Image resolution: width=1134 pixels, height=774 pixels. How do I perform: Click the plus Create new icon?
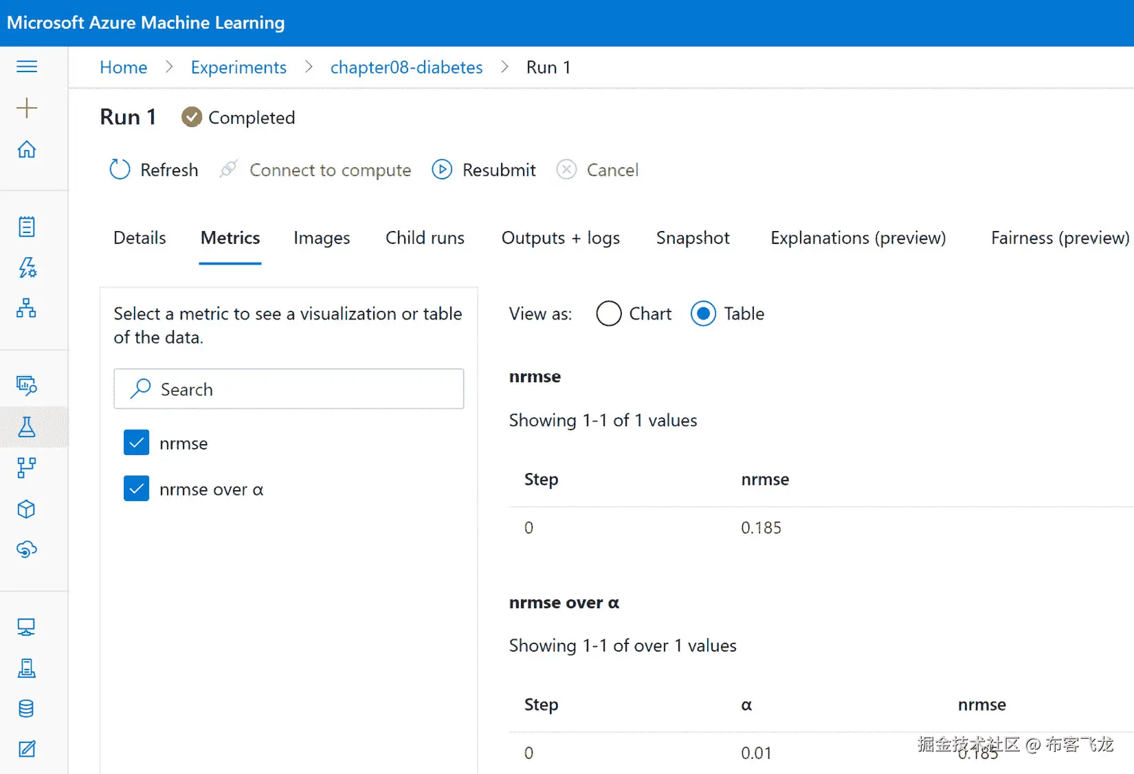click(x=27, y=108)
